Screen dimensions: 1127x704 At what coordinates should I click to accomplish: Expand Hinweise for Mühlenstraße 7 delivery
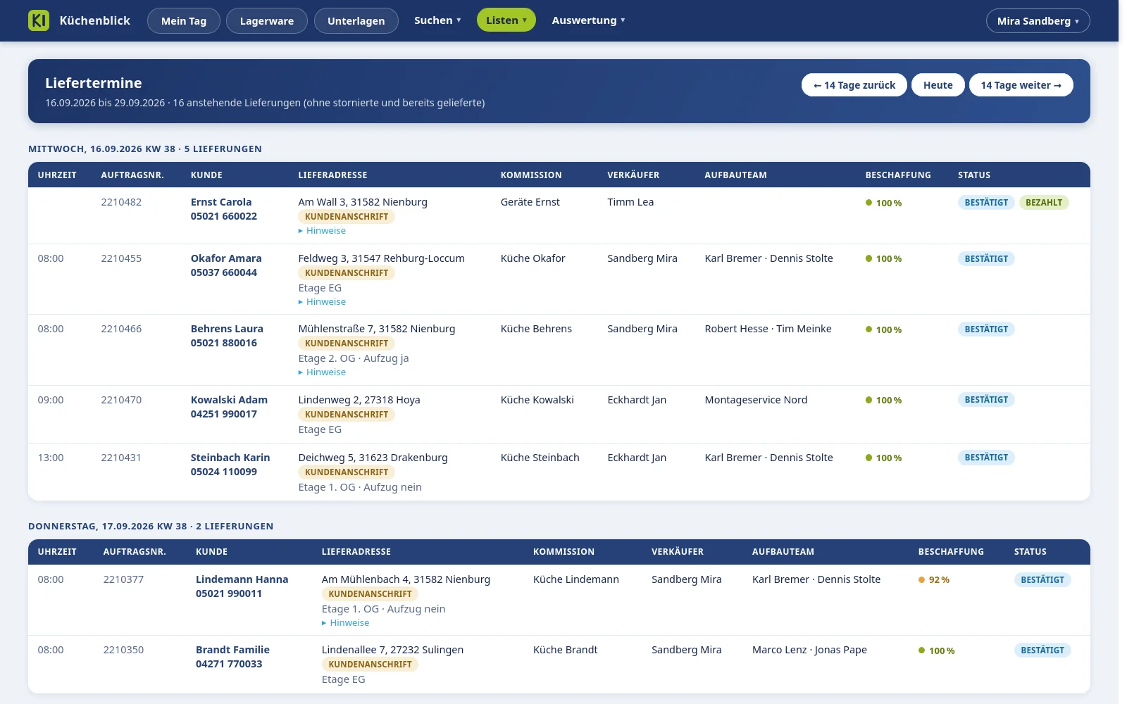(322, 372)
